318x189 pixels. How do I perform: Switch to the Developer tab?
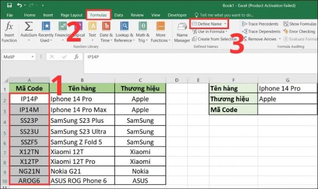coord(177,15)
